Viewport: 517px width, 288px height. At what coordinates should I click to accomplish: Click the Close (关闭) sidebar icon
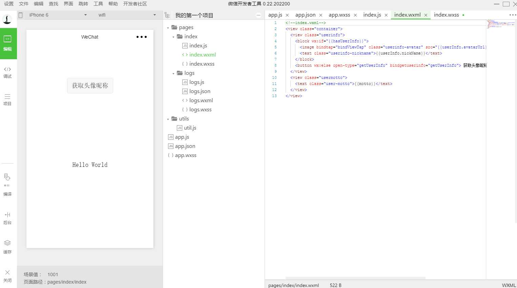[7, 276]
